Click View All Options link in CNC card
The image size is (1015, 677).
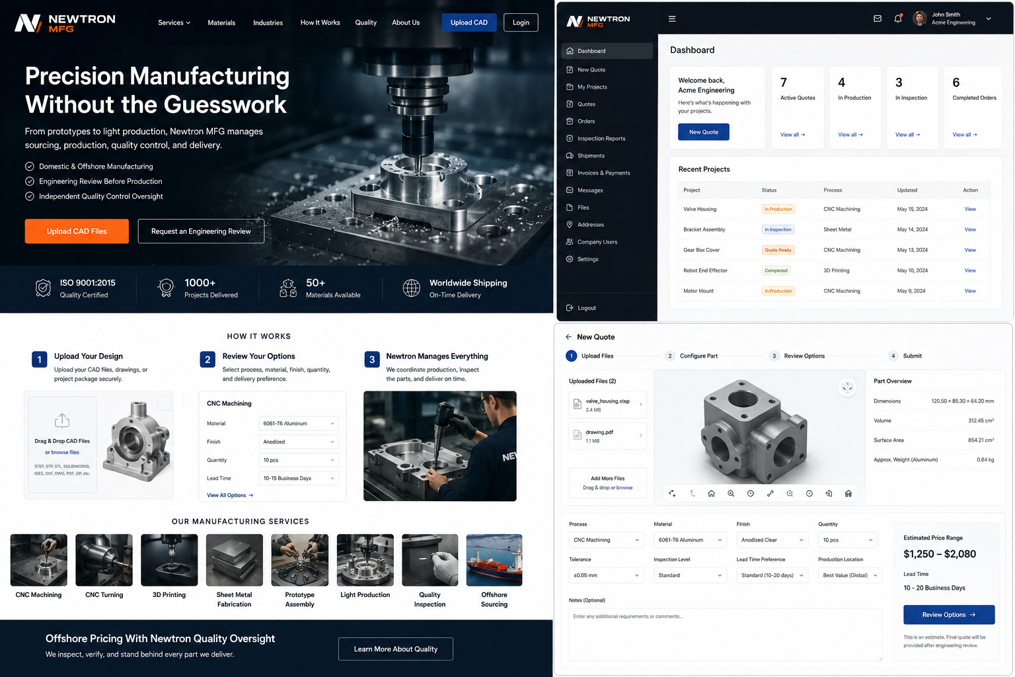(230, 495)
